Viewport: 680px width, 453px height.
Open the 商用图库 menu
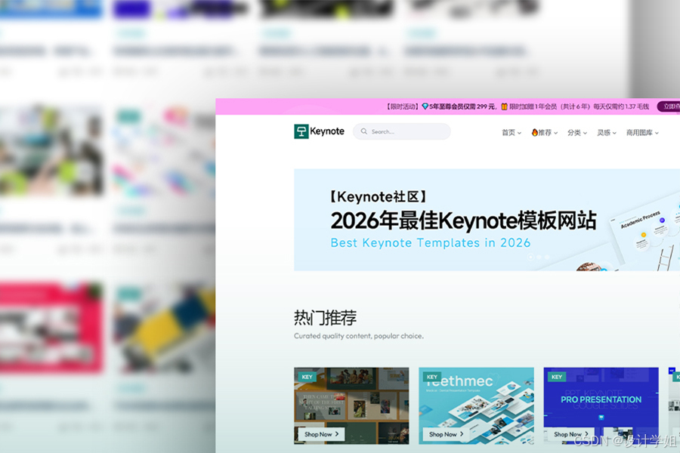tap(642, 133)
